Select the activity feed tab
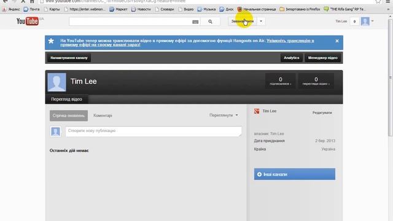Viewport: 393px width, 221px height. 69,116
